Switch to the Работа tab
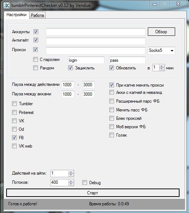This screenshot has width=189, height=213. (x=38, y=15)
